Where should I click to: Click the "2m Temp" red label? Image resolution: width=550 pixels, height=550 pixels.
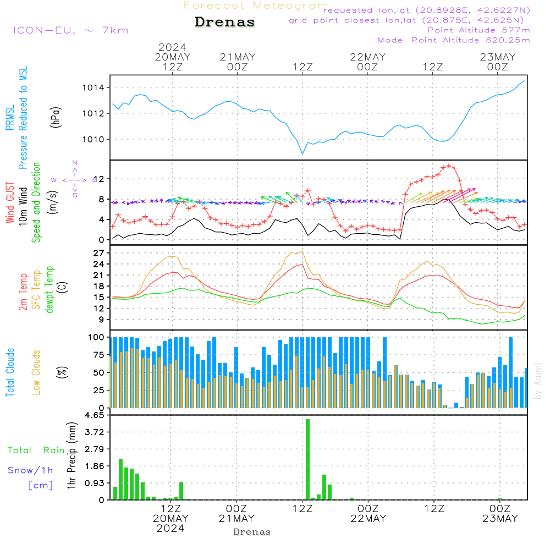click(23, 292)
